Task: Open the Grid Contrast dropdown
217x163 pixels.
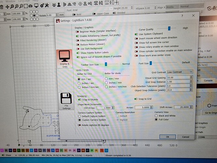Action: (180, 72)
